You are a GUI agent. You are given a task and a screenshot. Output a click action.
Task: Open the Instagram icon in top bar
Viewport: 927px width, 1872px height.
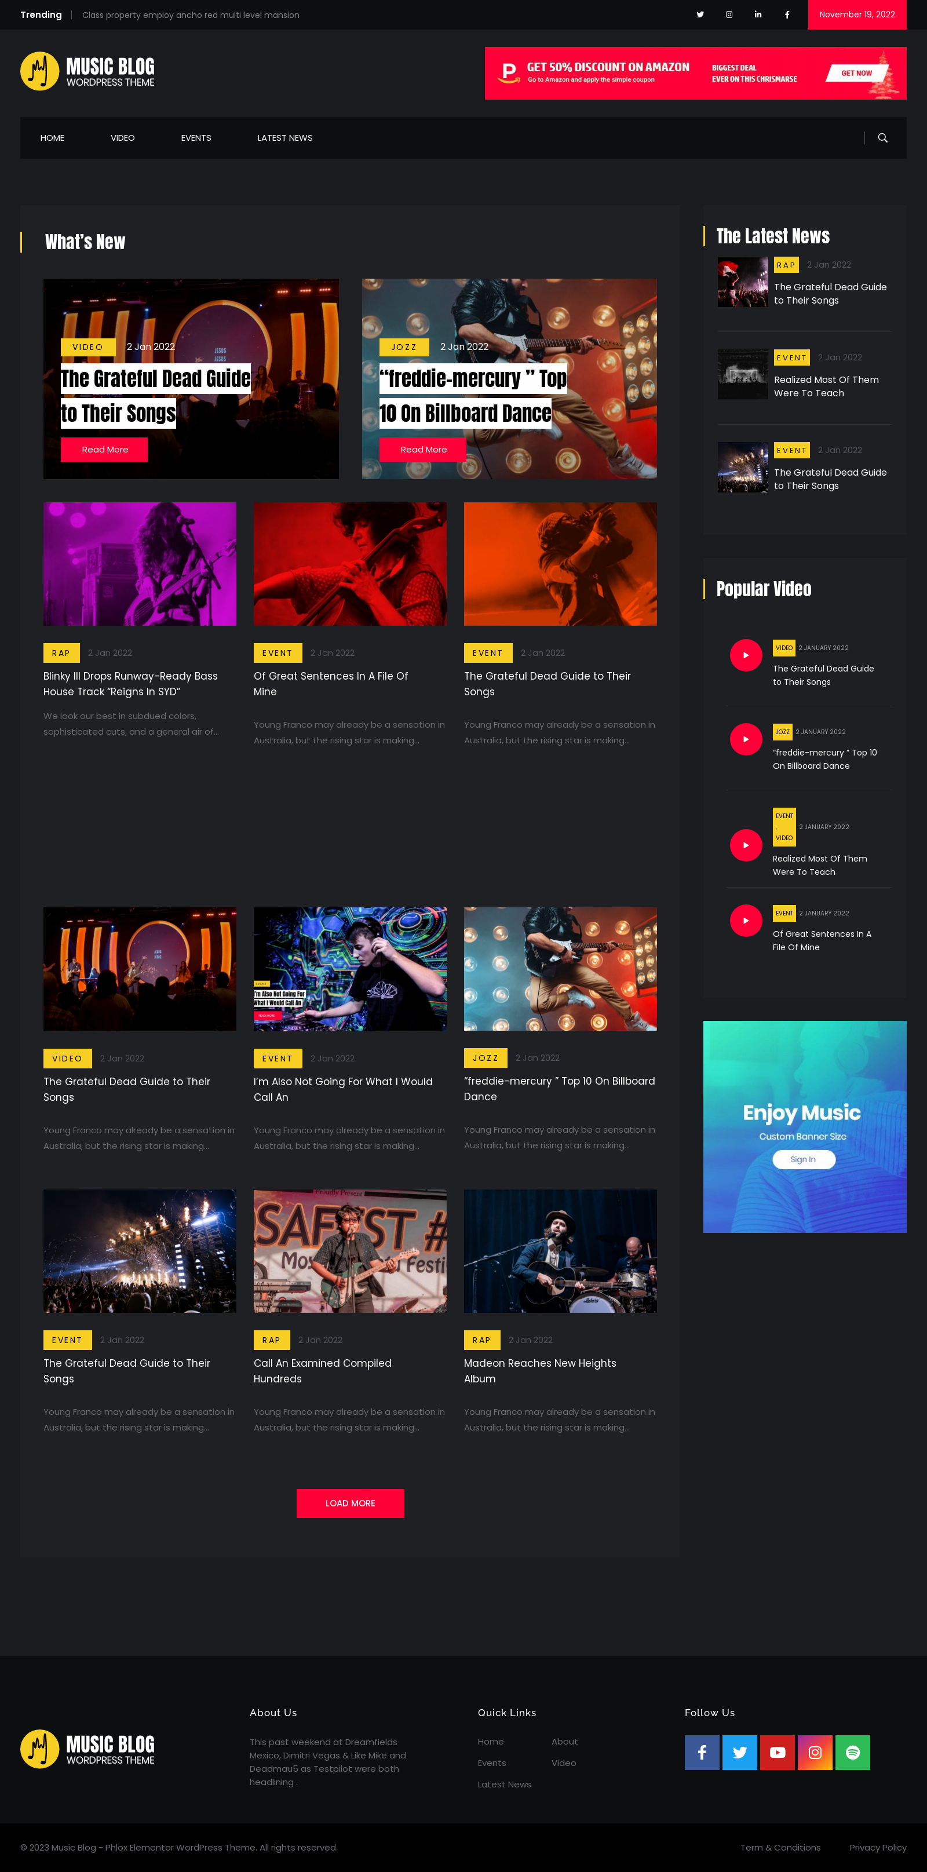pyautogui.click(x=729, y=14)
